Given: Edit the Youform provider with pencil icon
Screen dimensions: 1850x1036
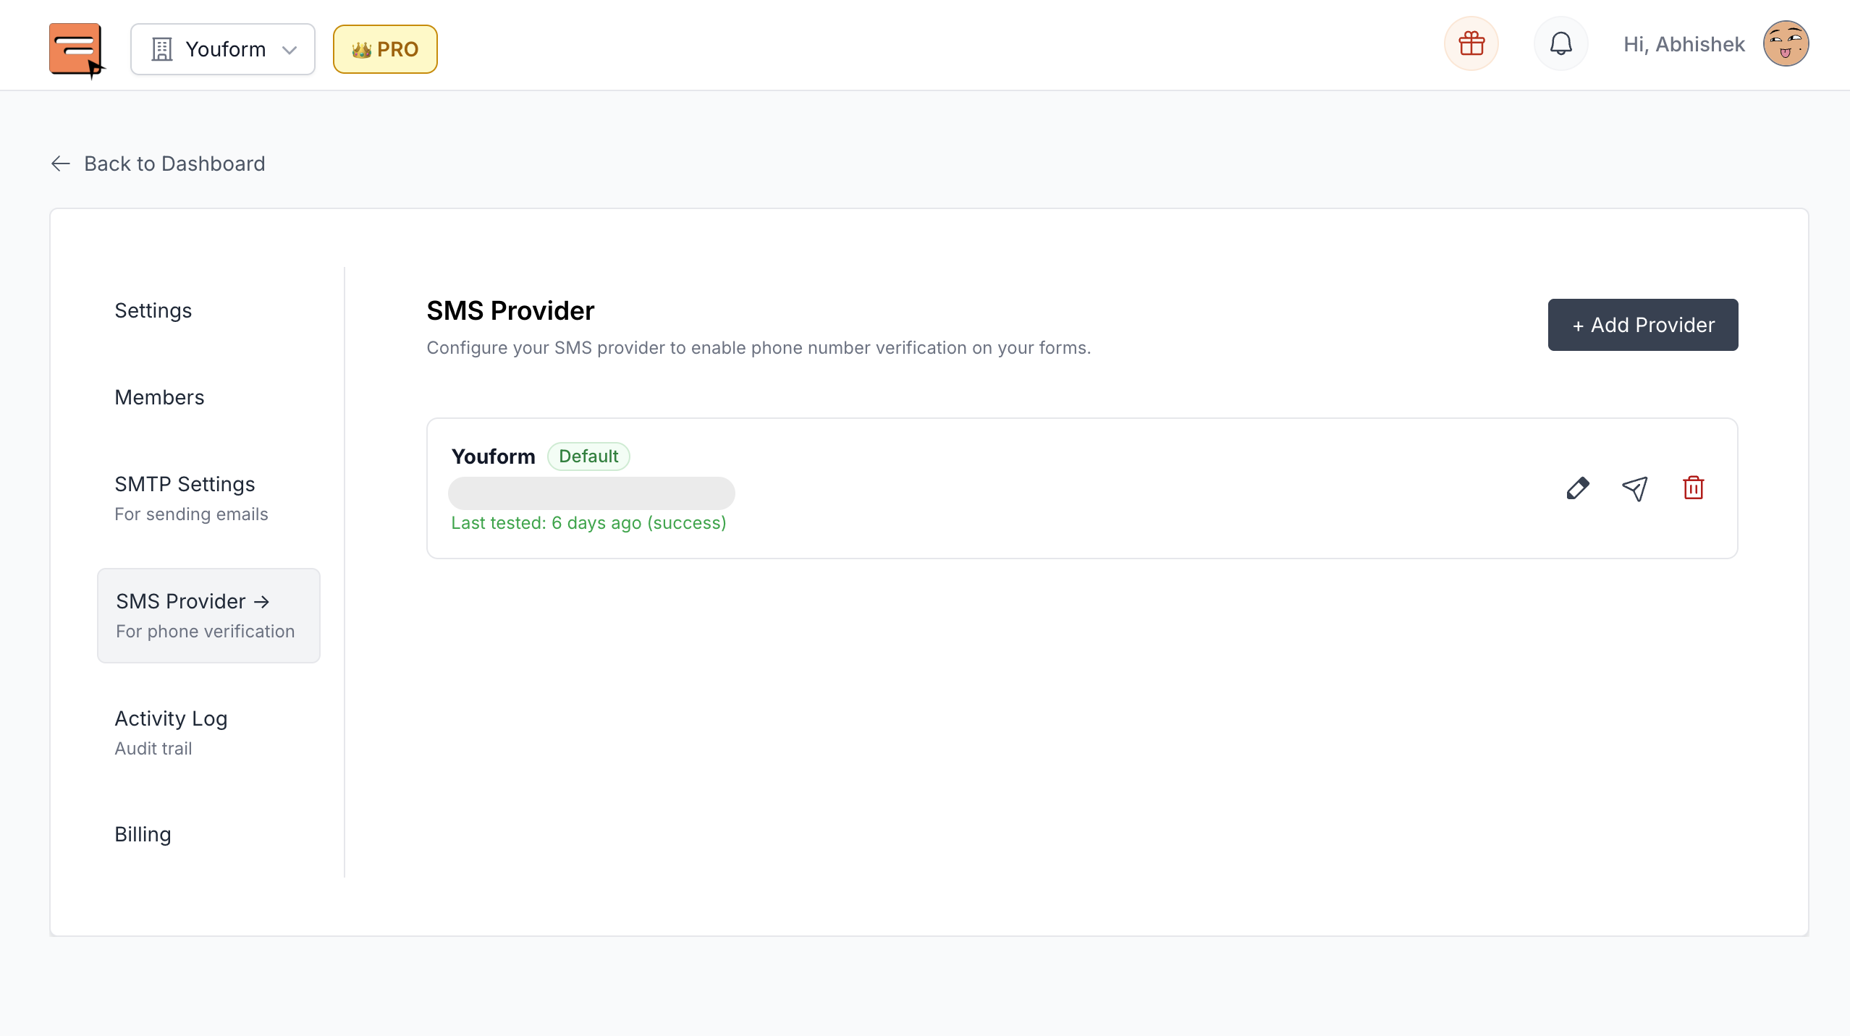Looking at the screenshot, I should [x=1578, y=488].
